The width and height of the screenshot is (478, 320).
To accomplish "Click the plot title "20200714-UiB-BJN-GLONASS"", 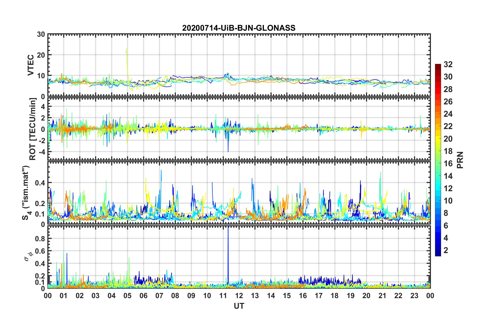I will tap(239, 28).
